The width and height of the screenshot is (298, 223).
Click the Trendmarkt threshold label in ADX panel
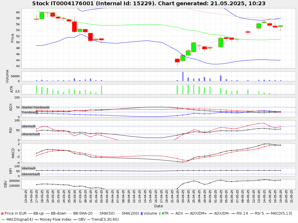pos(30,112)
